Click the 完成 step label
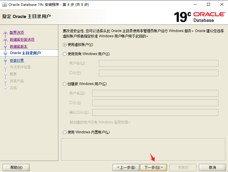Image resolution: width=228 pixels, height=172 pixels. point(13,88)
